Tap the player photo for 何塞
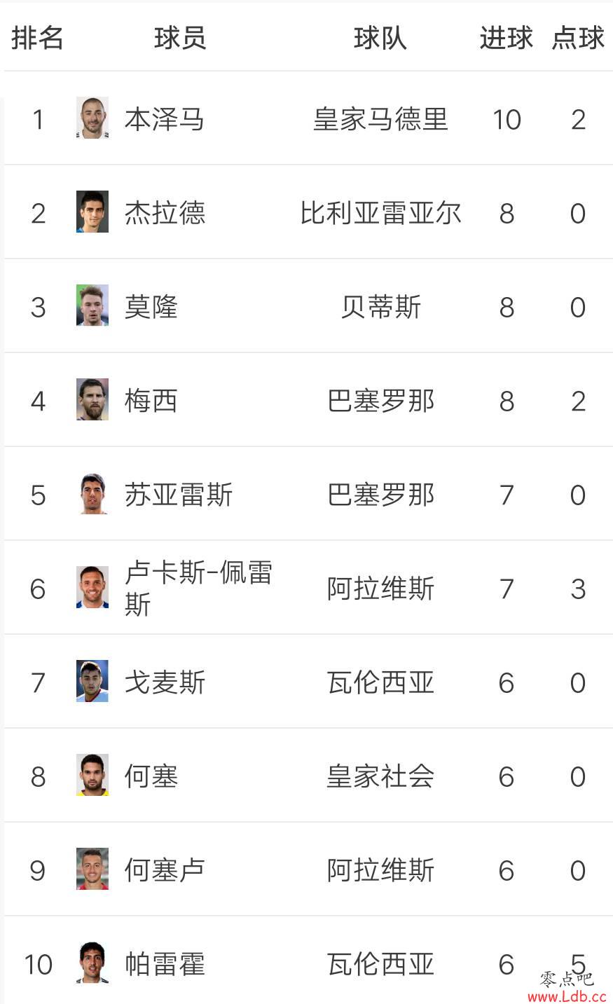The image size is (613, 1004). pos(92,775)
